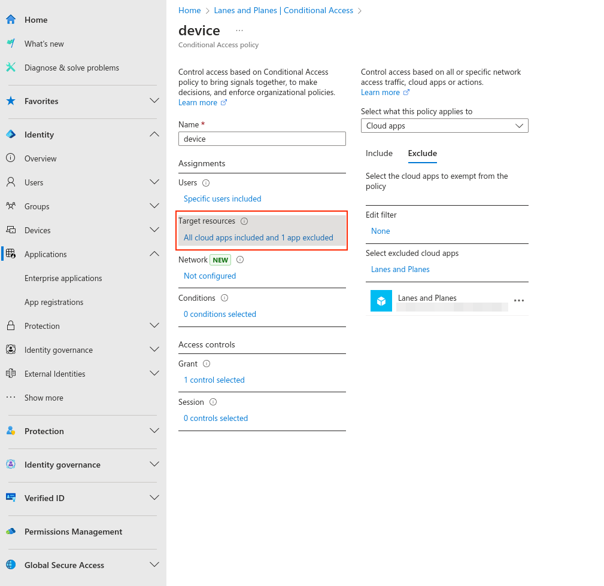The image size is (604, 586).
Task: Click the Favorites star icon
Action: click(x=11, y=100)
